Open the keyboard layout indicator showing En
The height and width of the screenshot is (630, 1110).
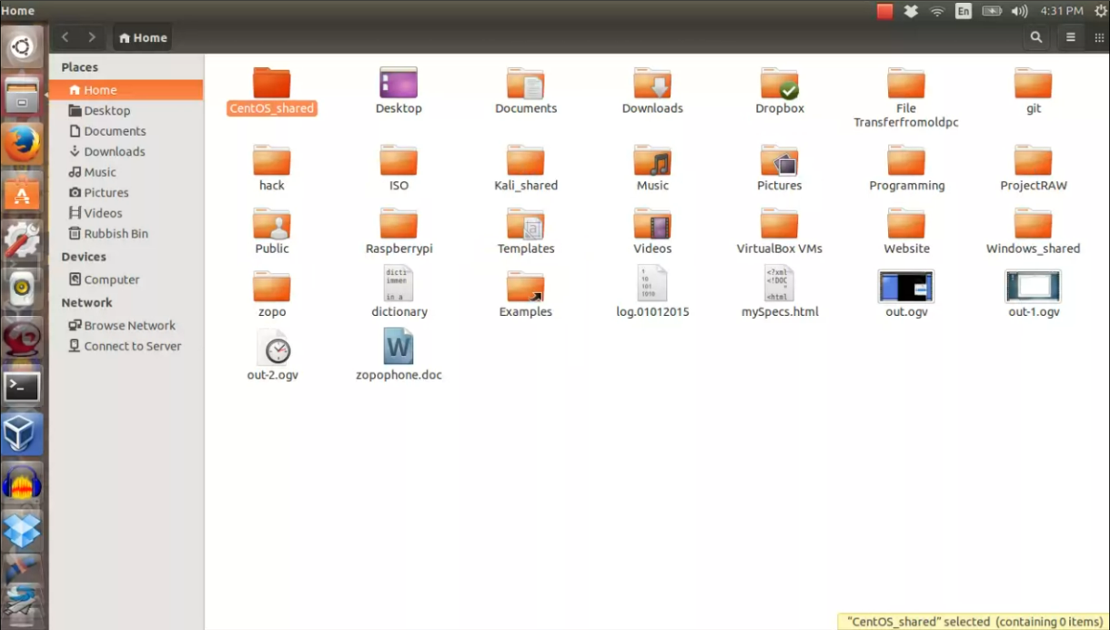click(x=963, y=11)
